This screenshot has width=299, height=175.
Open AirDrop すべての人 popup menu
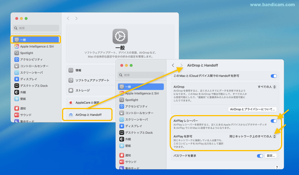click(x=267, y=87)
